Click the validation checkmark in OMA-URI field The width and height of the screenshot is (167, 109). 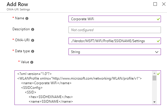tap(158, 41)
